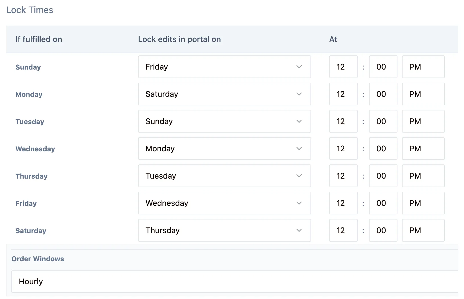Open the Thursday row dropdown showing Tuesday
The image size is (464, 299).
[x=224, y=176]
